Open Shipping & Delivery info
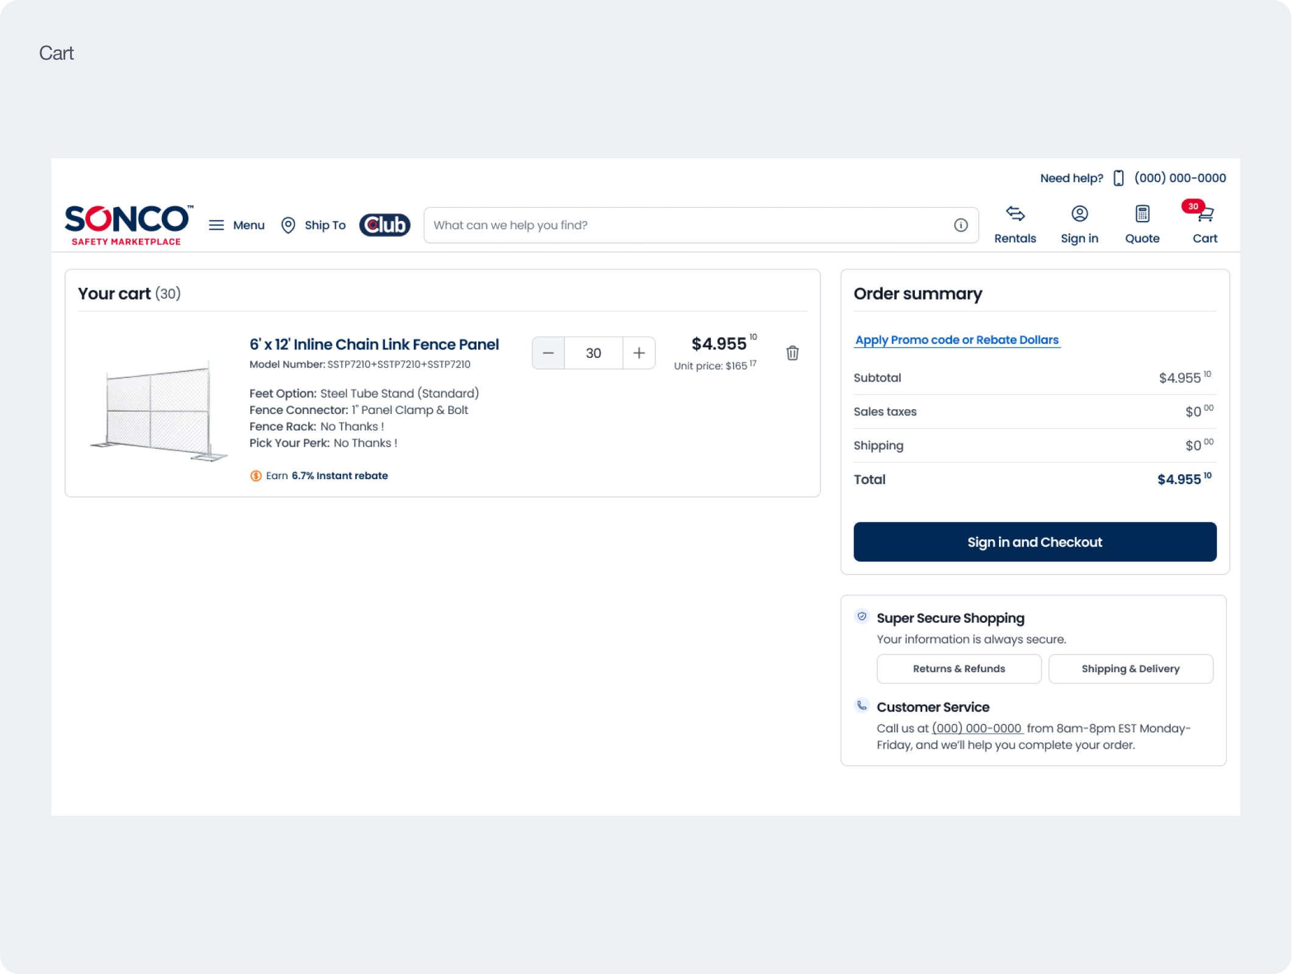The image size is (1292, 974). pyautogui.click(x=1130, y=668)
